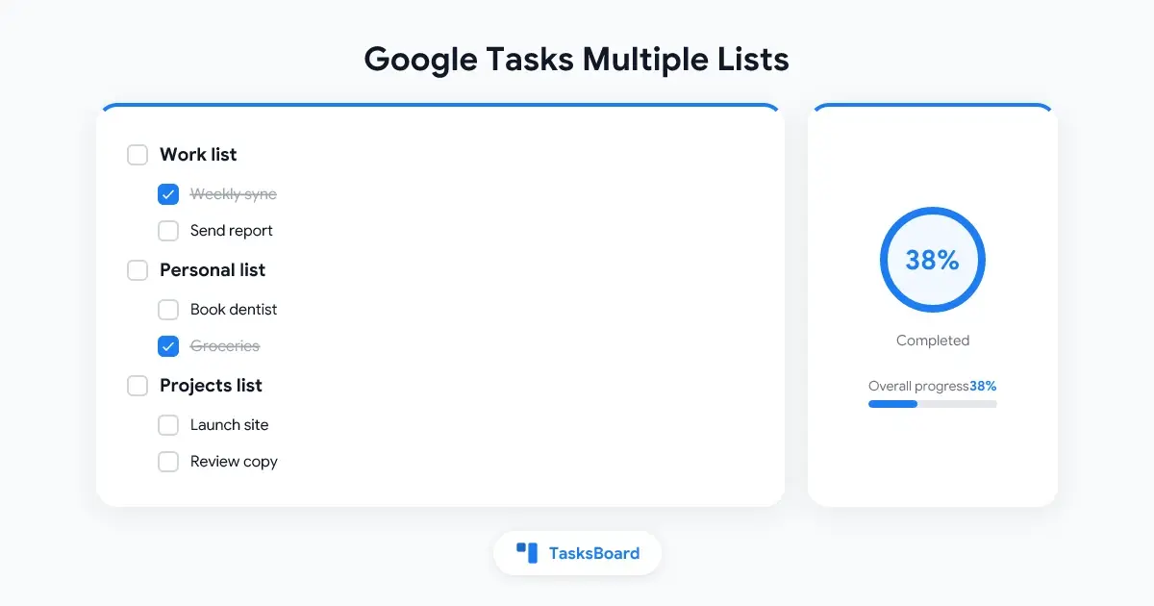Click the Google Tasks Multiple Lists title
This screenshot has width=1154, height=606.
[577, 60]
